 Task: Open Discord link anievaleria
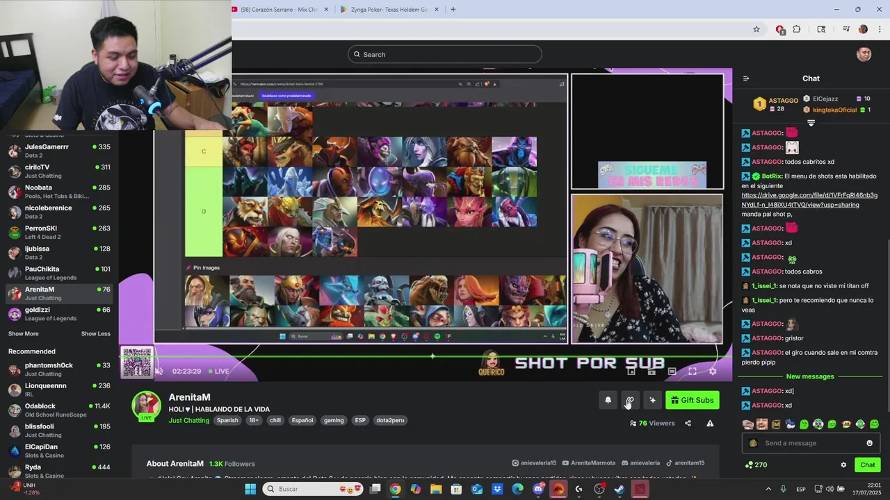[641, 463]
